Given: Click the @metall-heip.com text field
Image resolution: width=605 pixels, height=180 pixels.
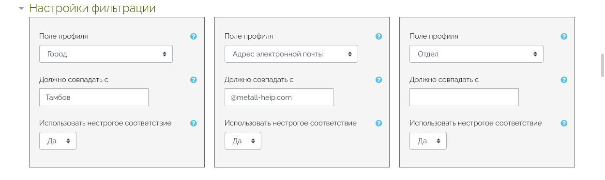Looking at the screenshot, I should coord(279,97).
